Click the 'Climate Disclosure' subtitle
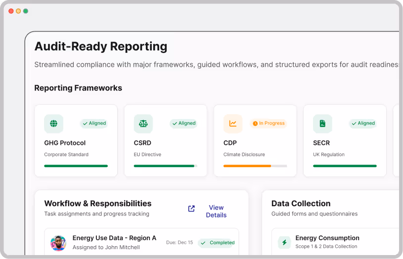The height and width of the screenshot is (259, 403). coord(244,154)
